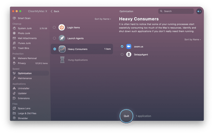Check the SetappAgent checkbox

122,54
